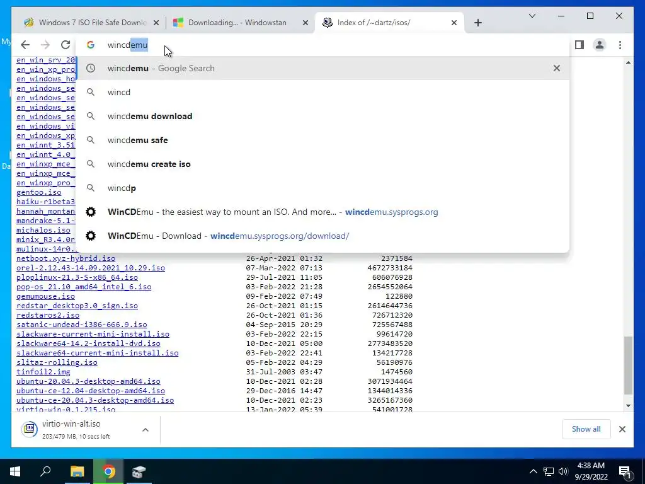
Task: Reload the current page
Action: tap(66, 45)
